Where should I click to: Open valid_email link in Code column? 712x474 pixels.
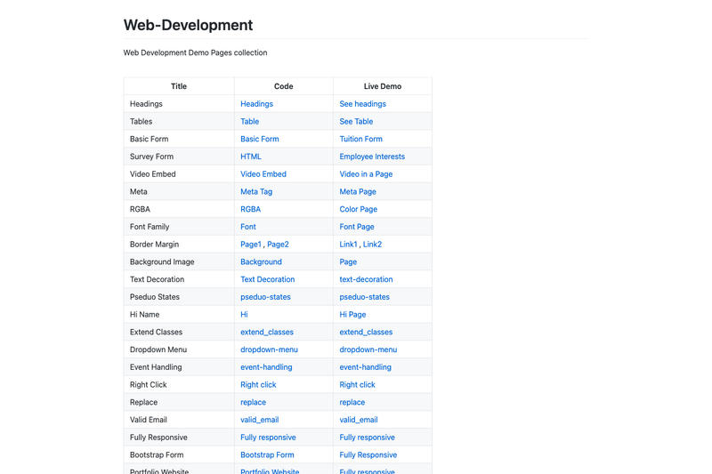[259, 420]
